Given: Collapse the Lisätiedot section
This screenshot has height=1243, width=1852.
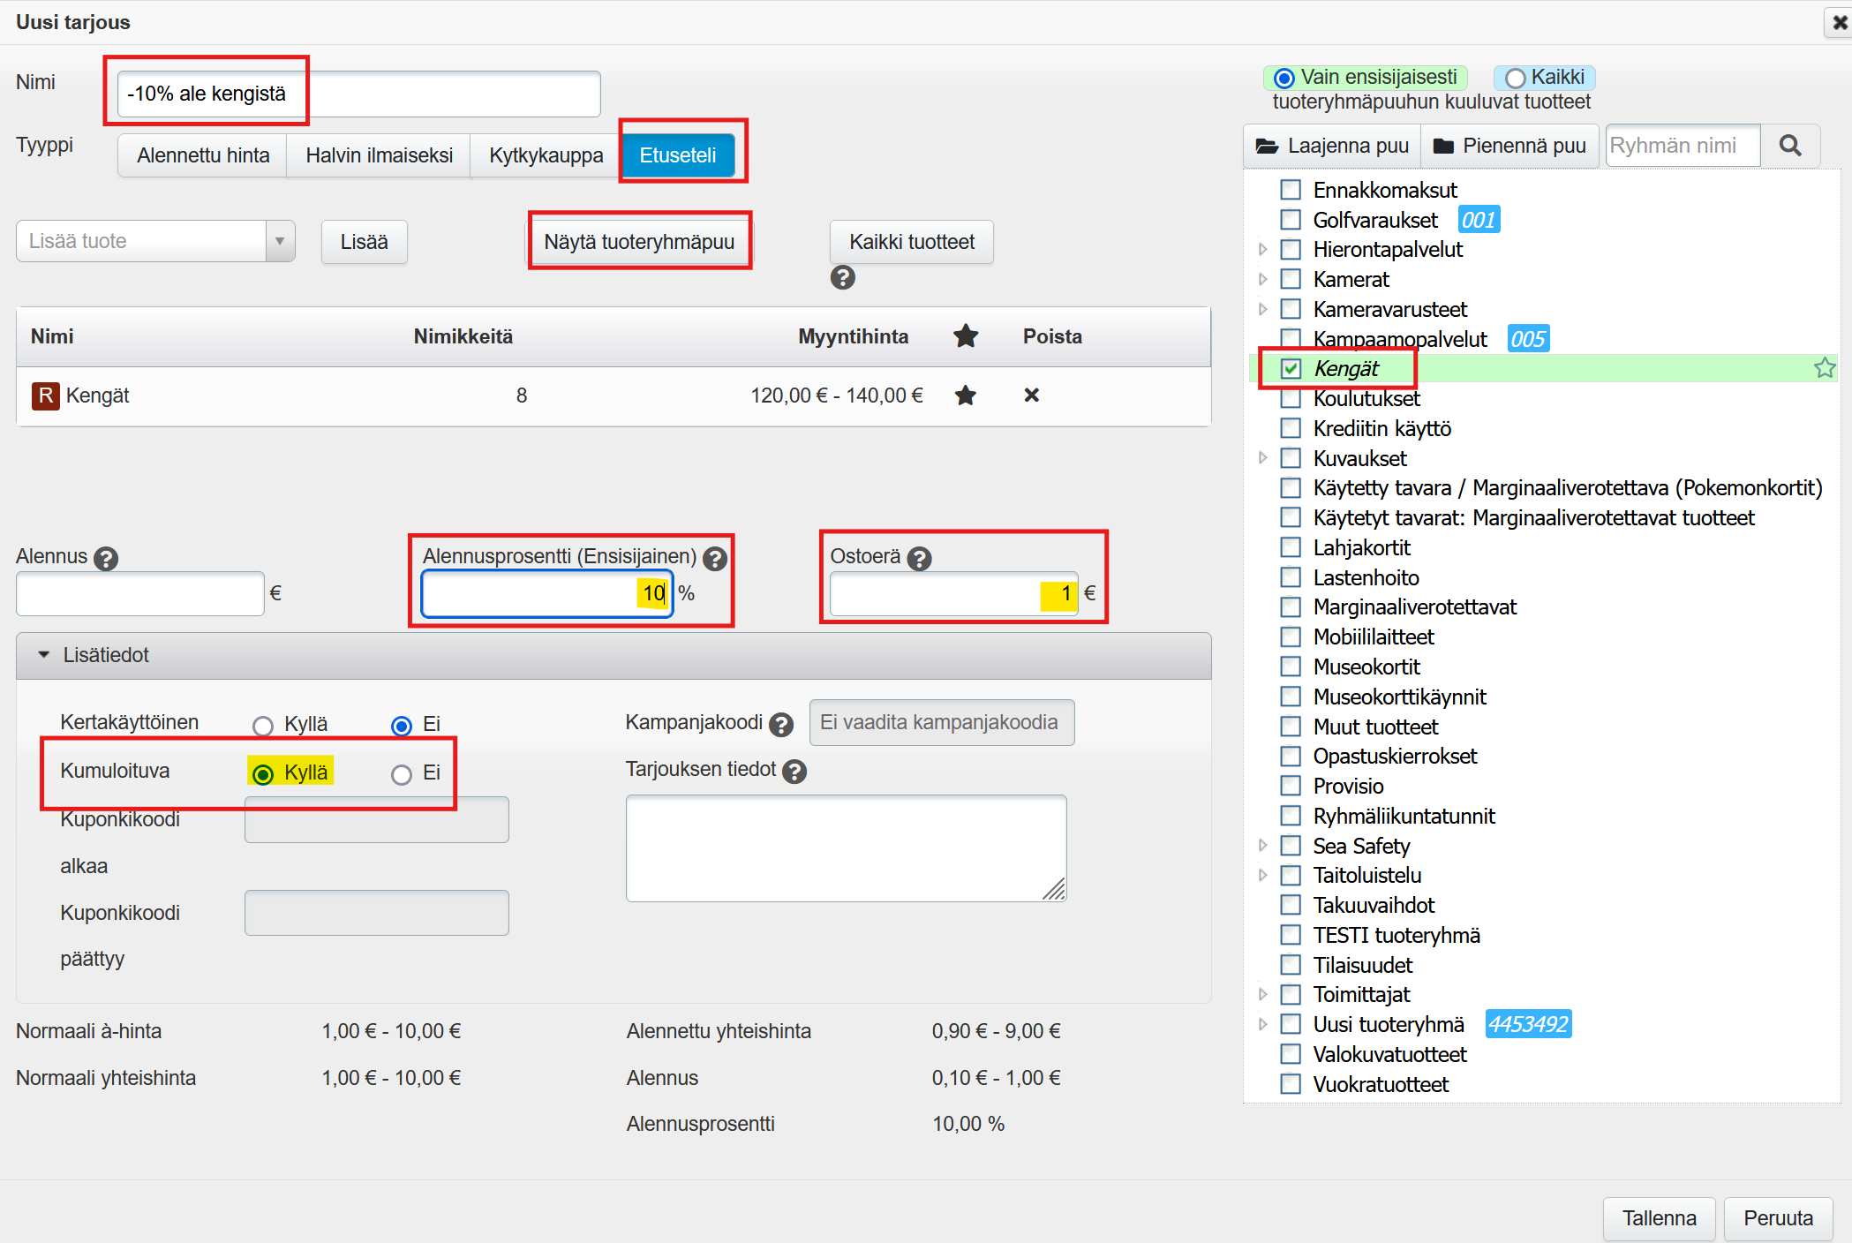Looking at the screenshot, I should point(44,655).
